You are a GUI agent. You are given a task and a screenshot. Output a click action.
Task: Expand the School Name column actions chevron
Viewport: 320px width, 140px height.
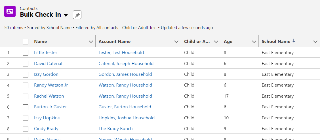point(315,42)
